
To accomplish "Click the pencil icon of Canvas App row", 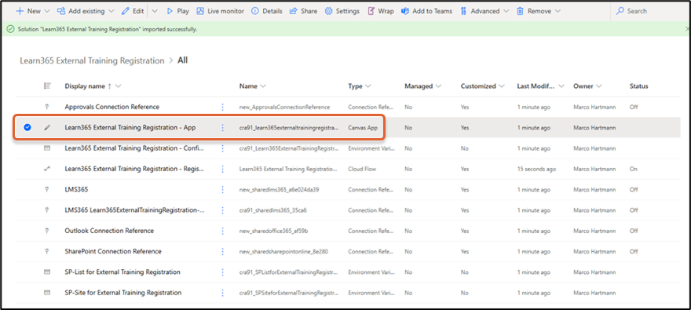I will 47,128.
